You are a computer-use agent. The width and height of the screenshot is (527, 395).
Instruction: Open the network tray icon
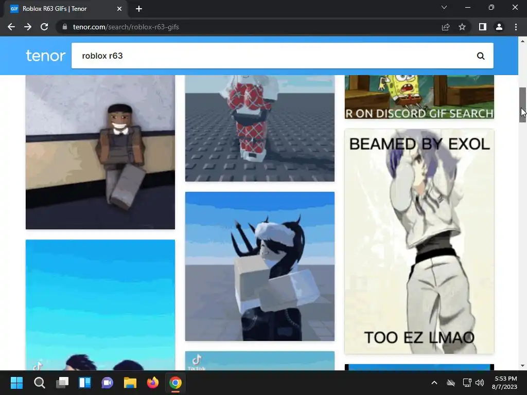(467, 383)
